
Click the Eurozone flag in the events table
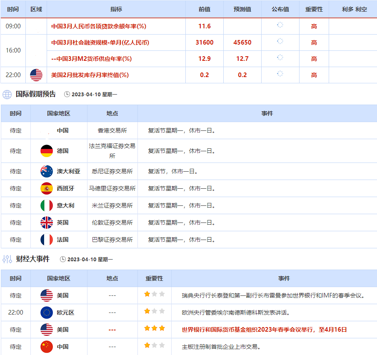click(x=47, y=312)
